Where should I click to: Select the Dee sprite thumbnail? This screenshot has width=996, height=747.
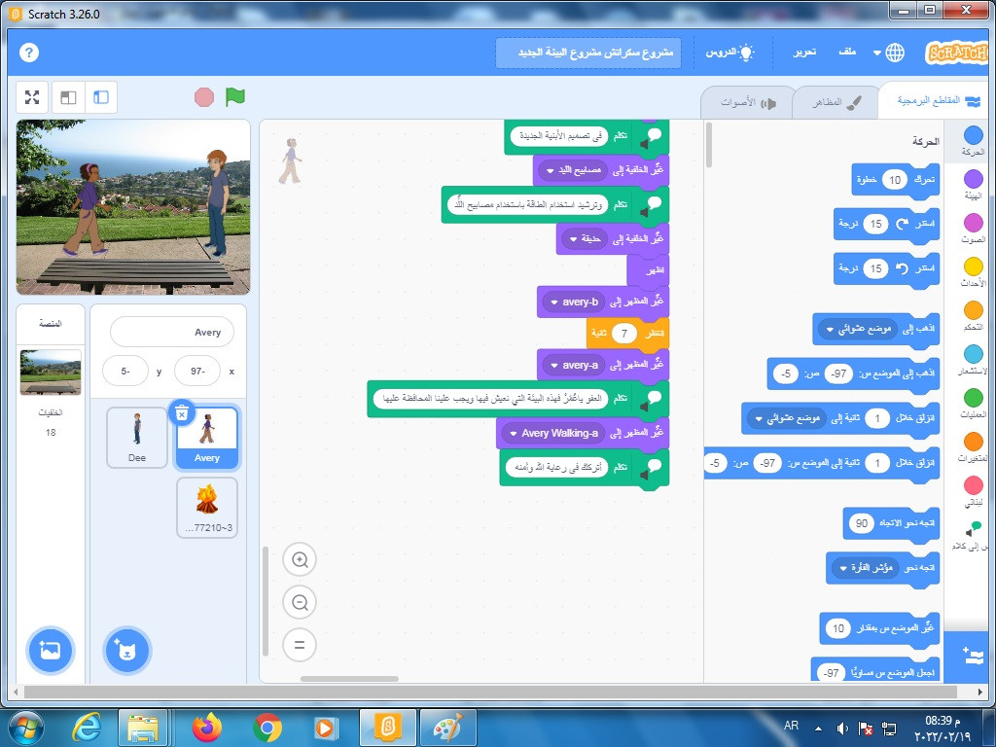pyautogui.click(x=137, y=437)
